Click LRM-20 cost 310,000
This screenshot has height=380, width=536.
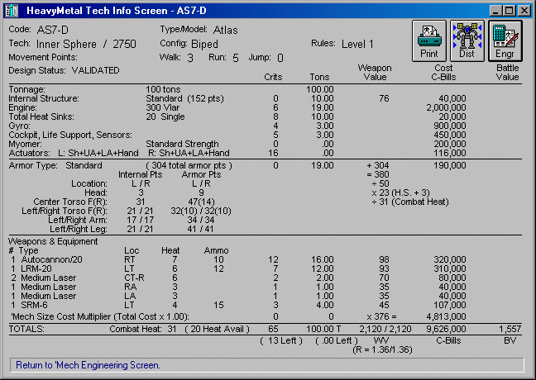(x=449, y=268)
